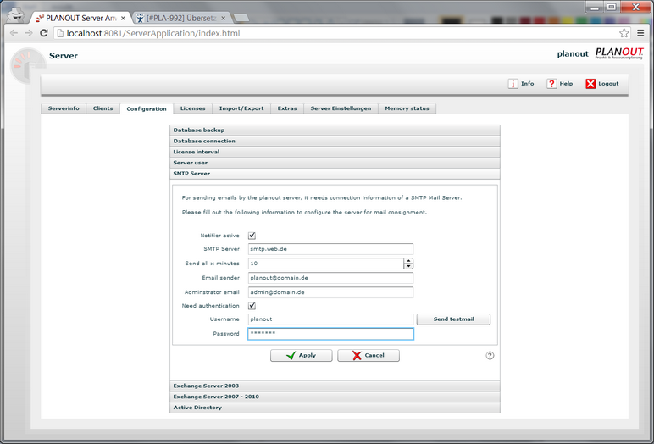
Task: Apply the SMTP settings
Action: point(301,356)
